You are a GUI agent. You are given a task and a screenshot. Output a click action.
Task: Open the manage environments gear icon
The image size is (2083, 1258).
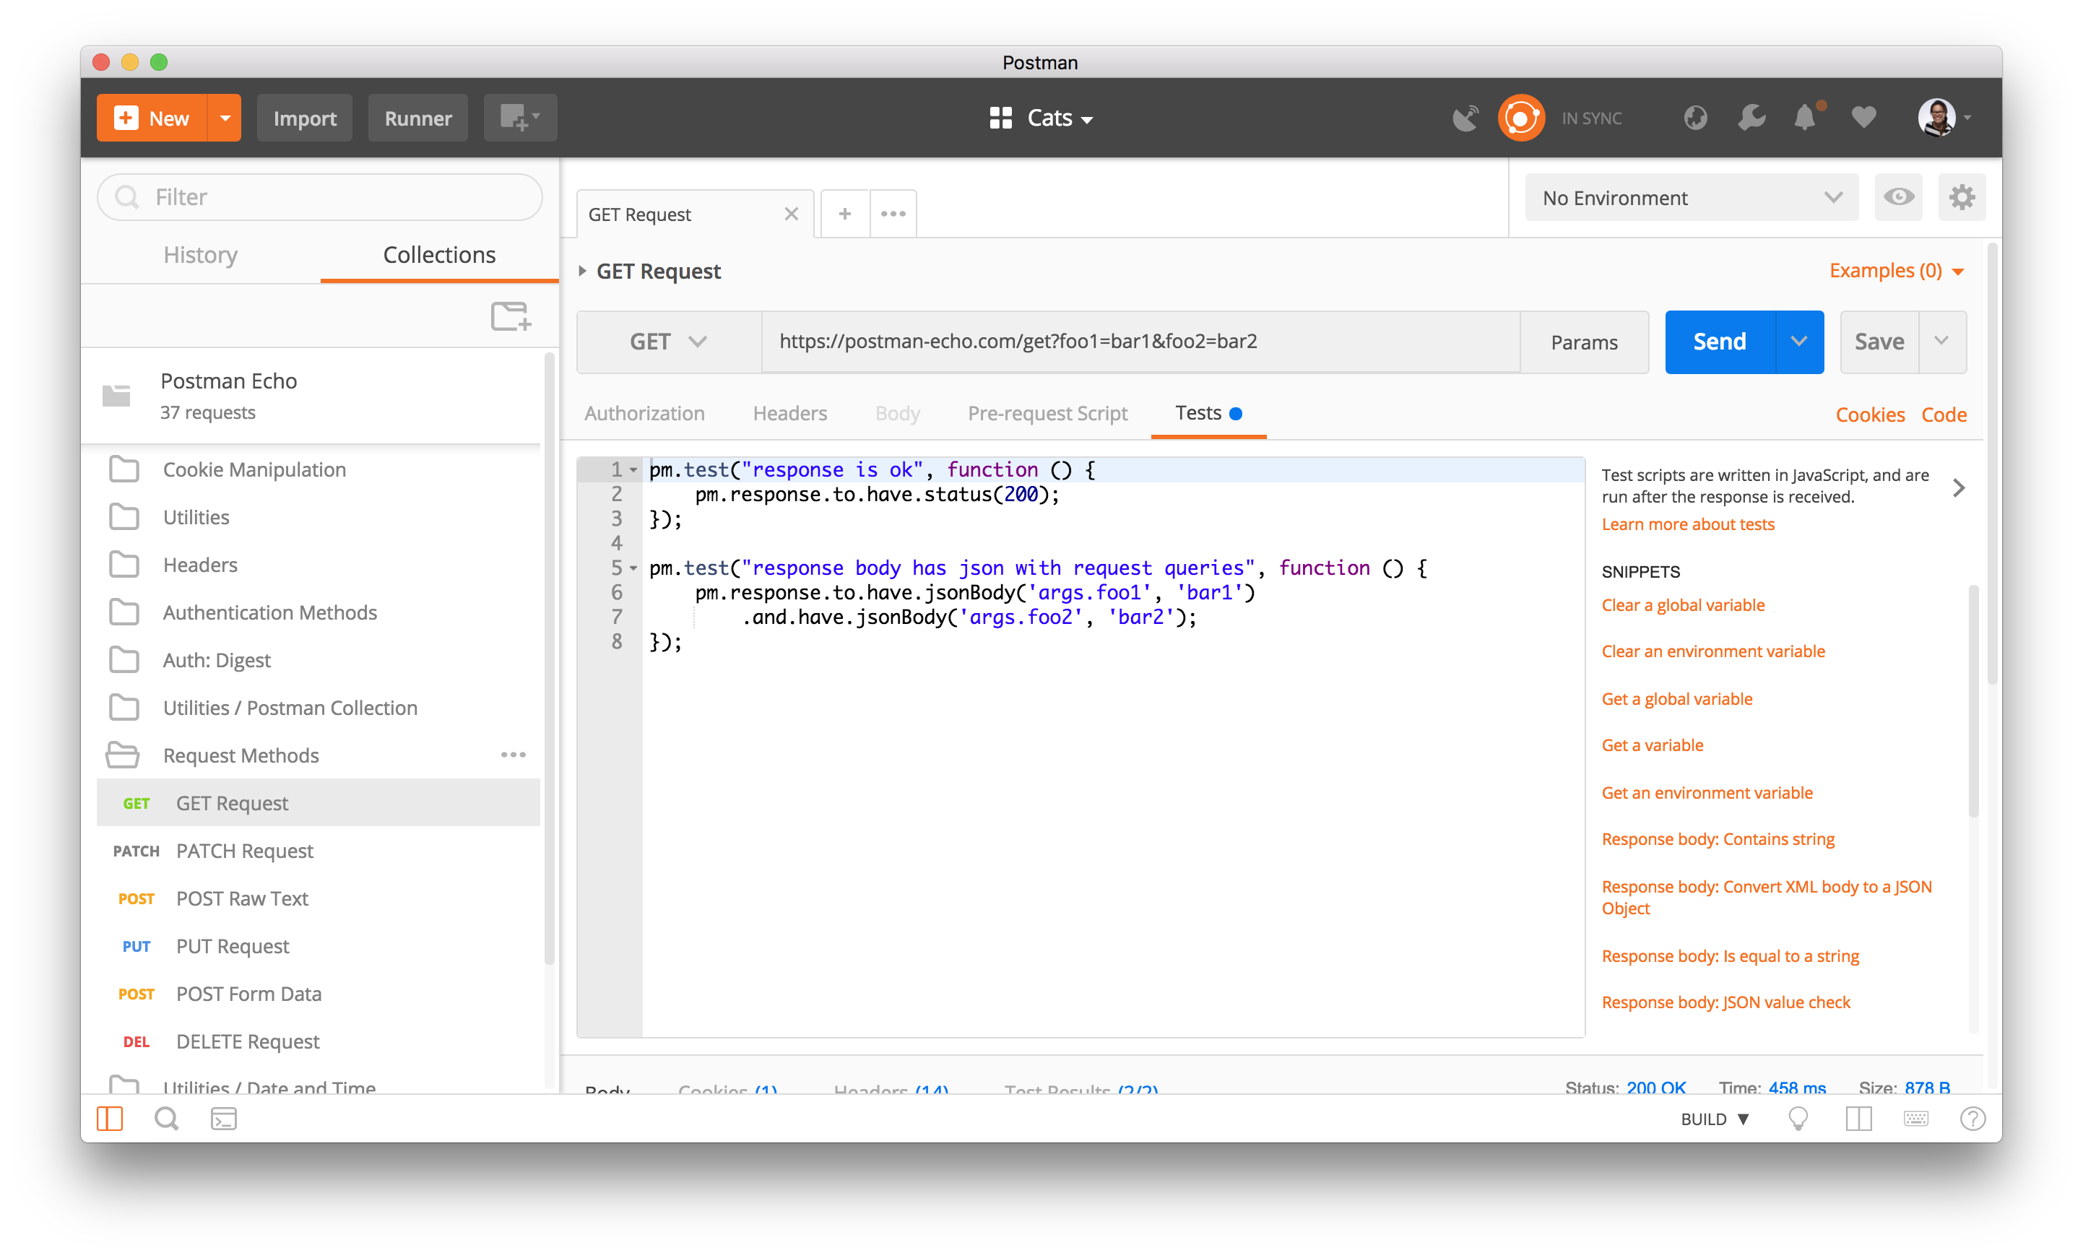[1961, 198]
